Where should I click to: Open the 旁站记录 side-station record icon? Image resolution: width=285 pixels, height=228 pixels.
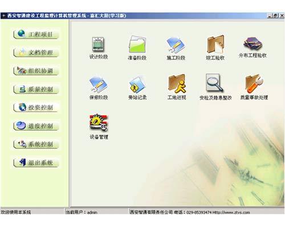137,88
